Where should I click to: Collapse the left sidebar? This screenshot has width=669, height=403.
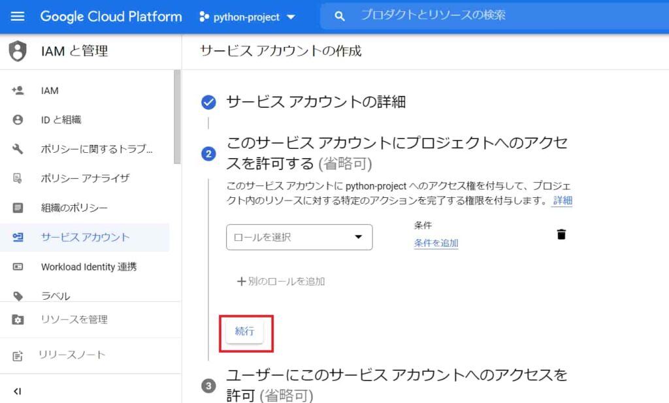click(17, 391)
